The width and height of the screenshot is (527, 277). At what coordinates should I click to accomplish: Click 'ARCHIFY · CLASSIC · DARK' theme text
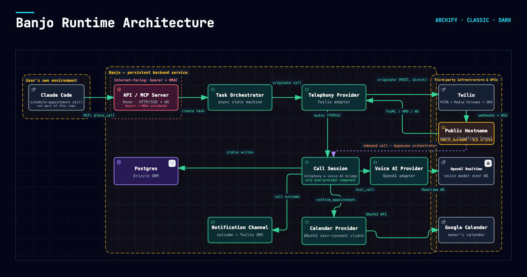click(x=473, y=20)
